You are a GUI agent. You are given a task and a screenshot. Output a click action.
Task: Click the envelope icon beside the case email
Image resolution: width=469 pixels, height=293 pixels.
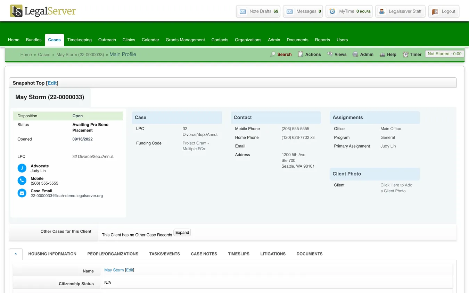tap(22, 193)
